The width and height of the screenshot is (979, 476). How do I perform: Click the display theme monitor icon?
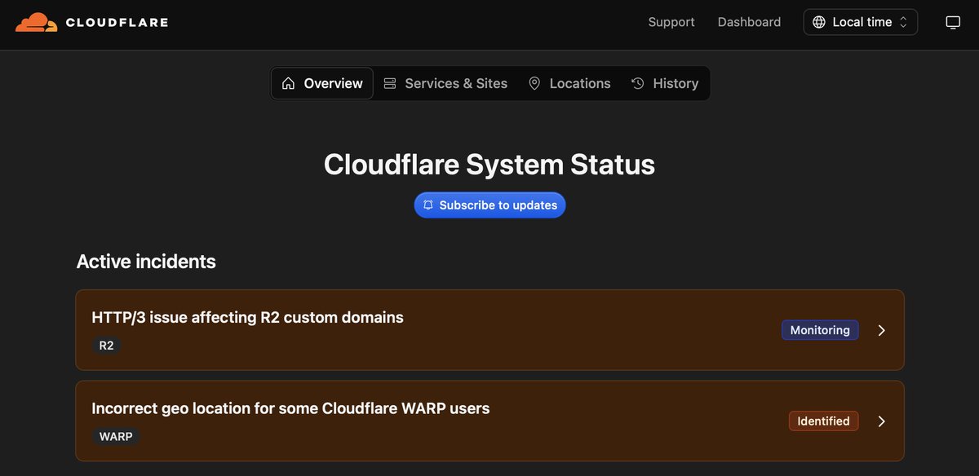pos(953,22)
